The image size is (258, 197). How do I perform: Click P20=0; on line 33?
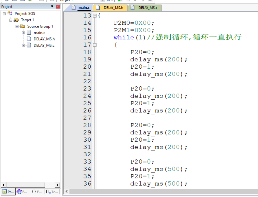click(x=142, y=162)
